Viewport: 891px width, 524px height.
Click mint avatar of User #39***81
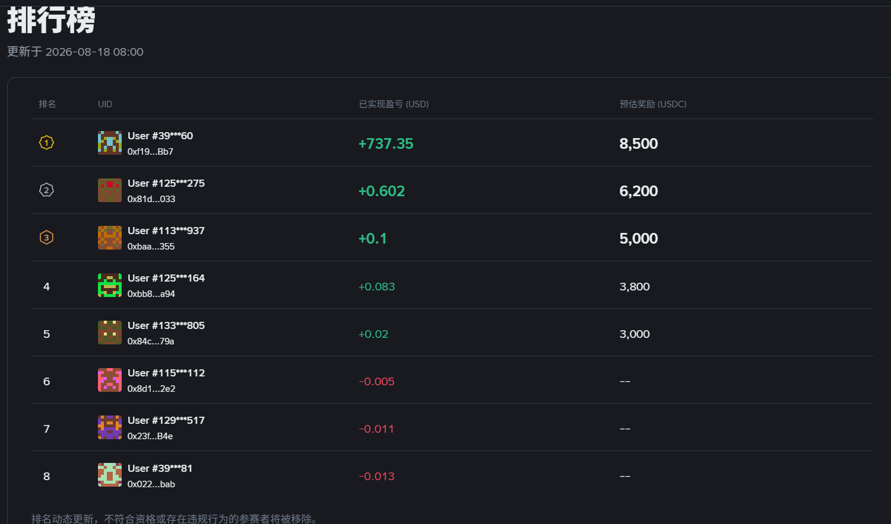click(x=110, y=475)
